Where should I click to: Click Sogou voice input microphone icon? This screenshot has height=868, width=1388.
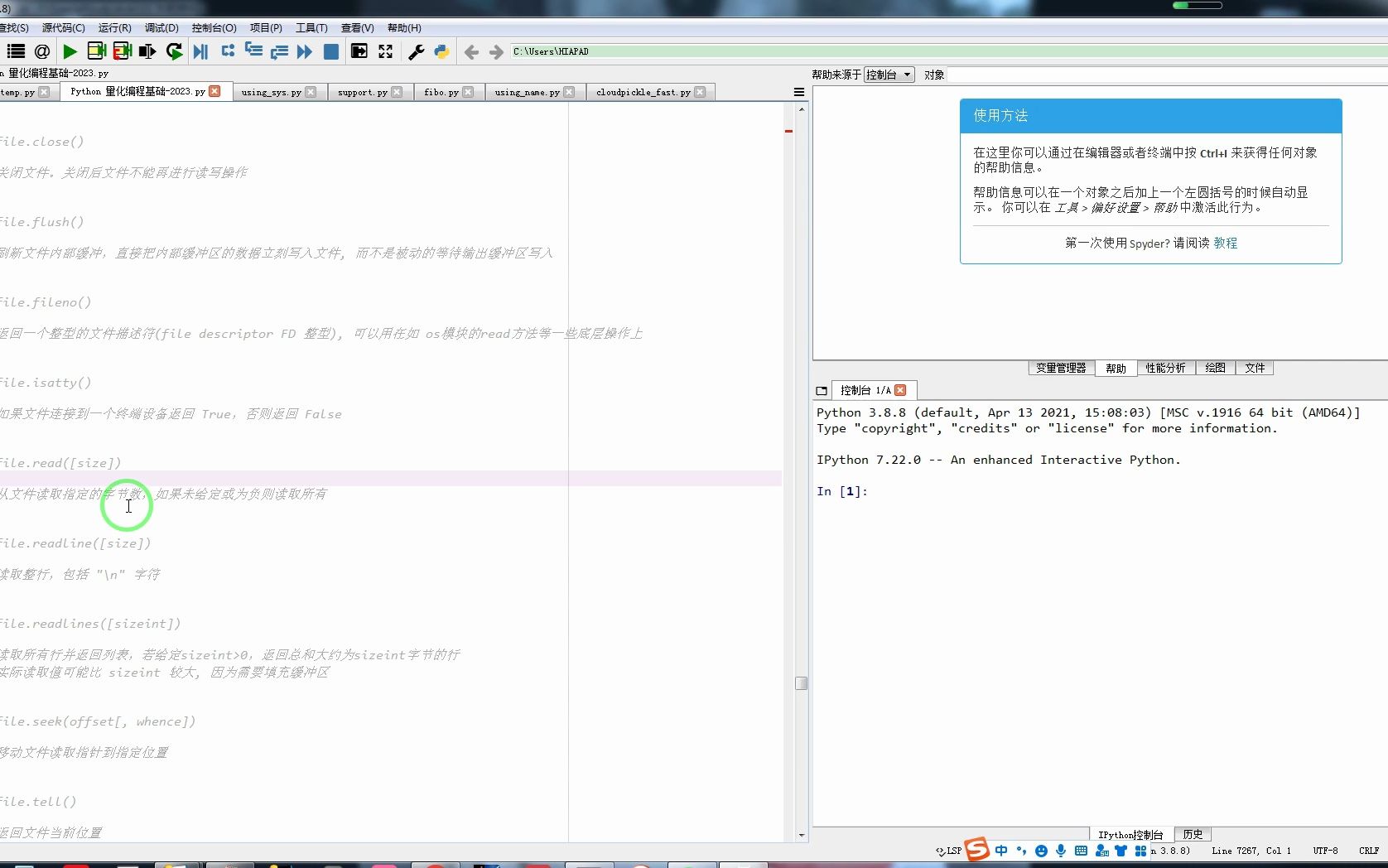1061,851
